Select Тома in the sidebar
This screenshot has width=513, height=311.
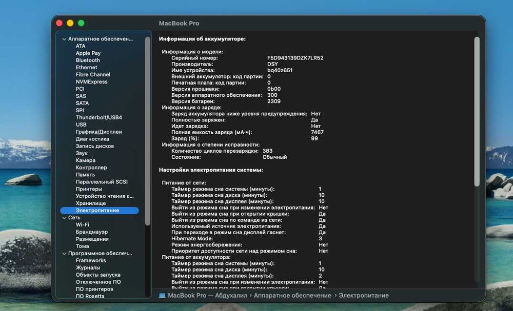tap(82, 246)
